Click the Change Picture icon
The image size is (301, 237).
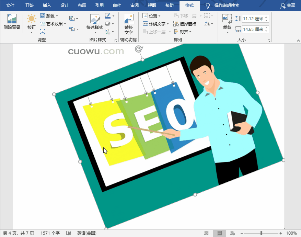(72, 19)
